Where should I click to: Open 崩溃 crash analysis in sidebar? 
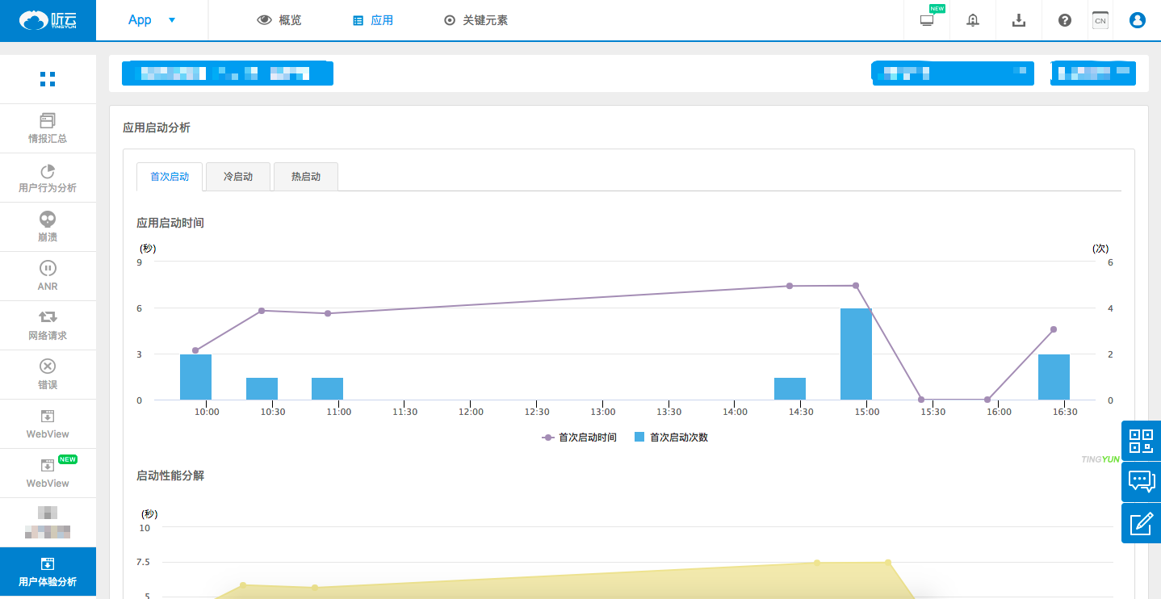click(48, 227)
